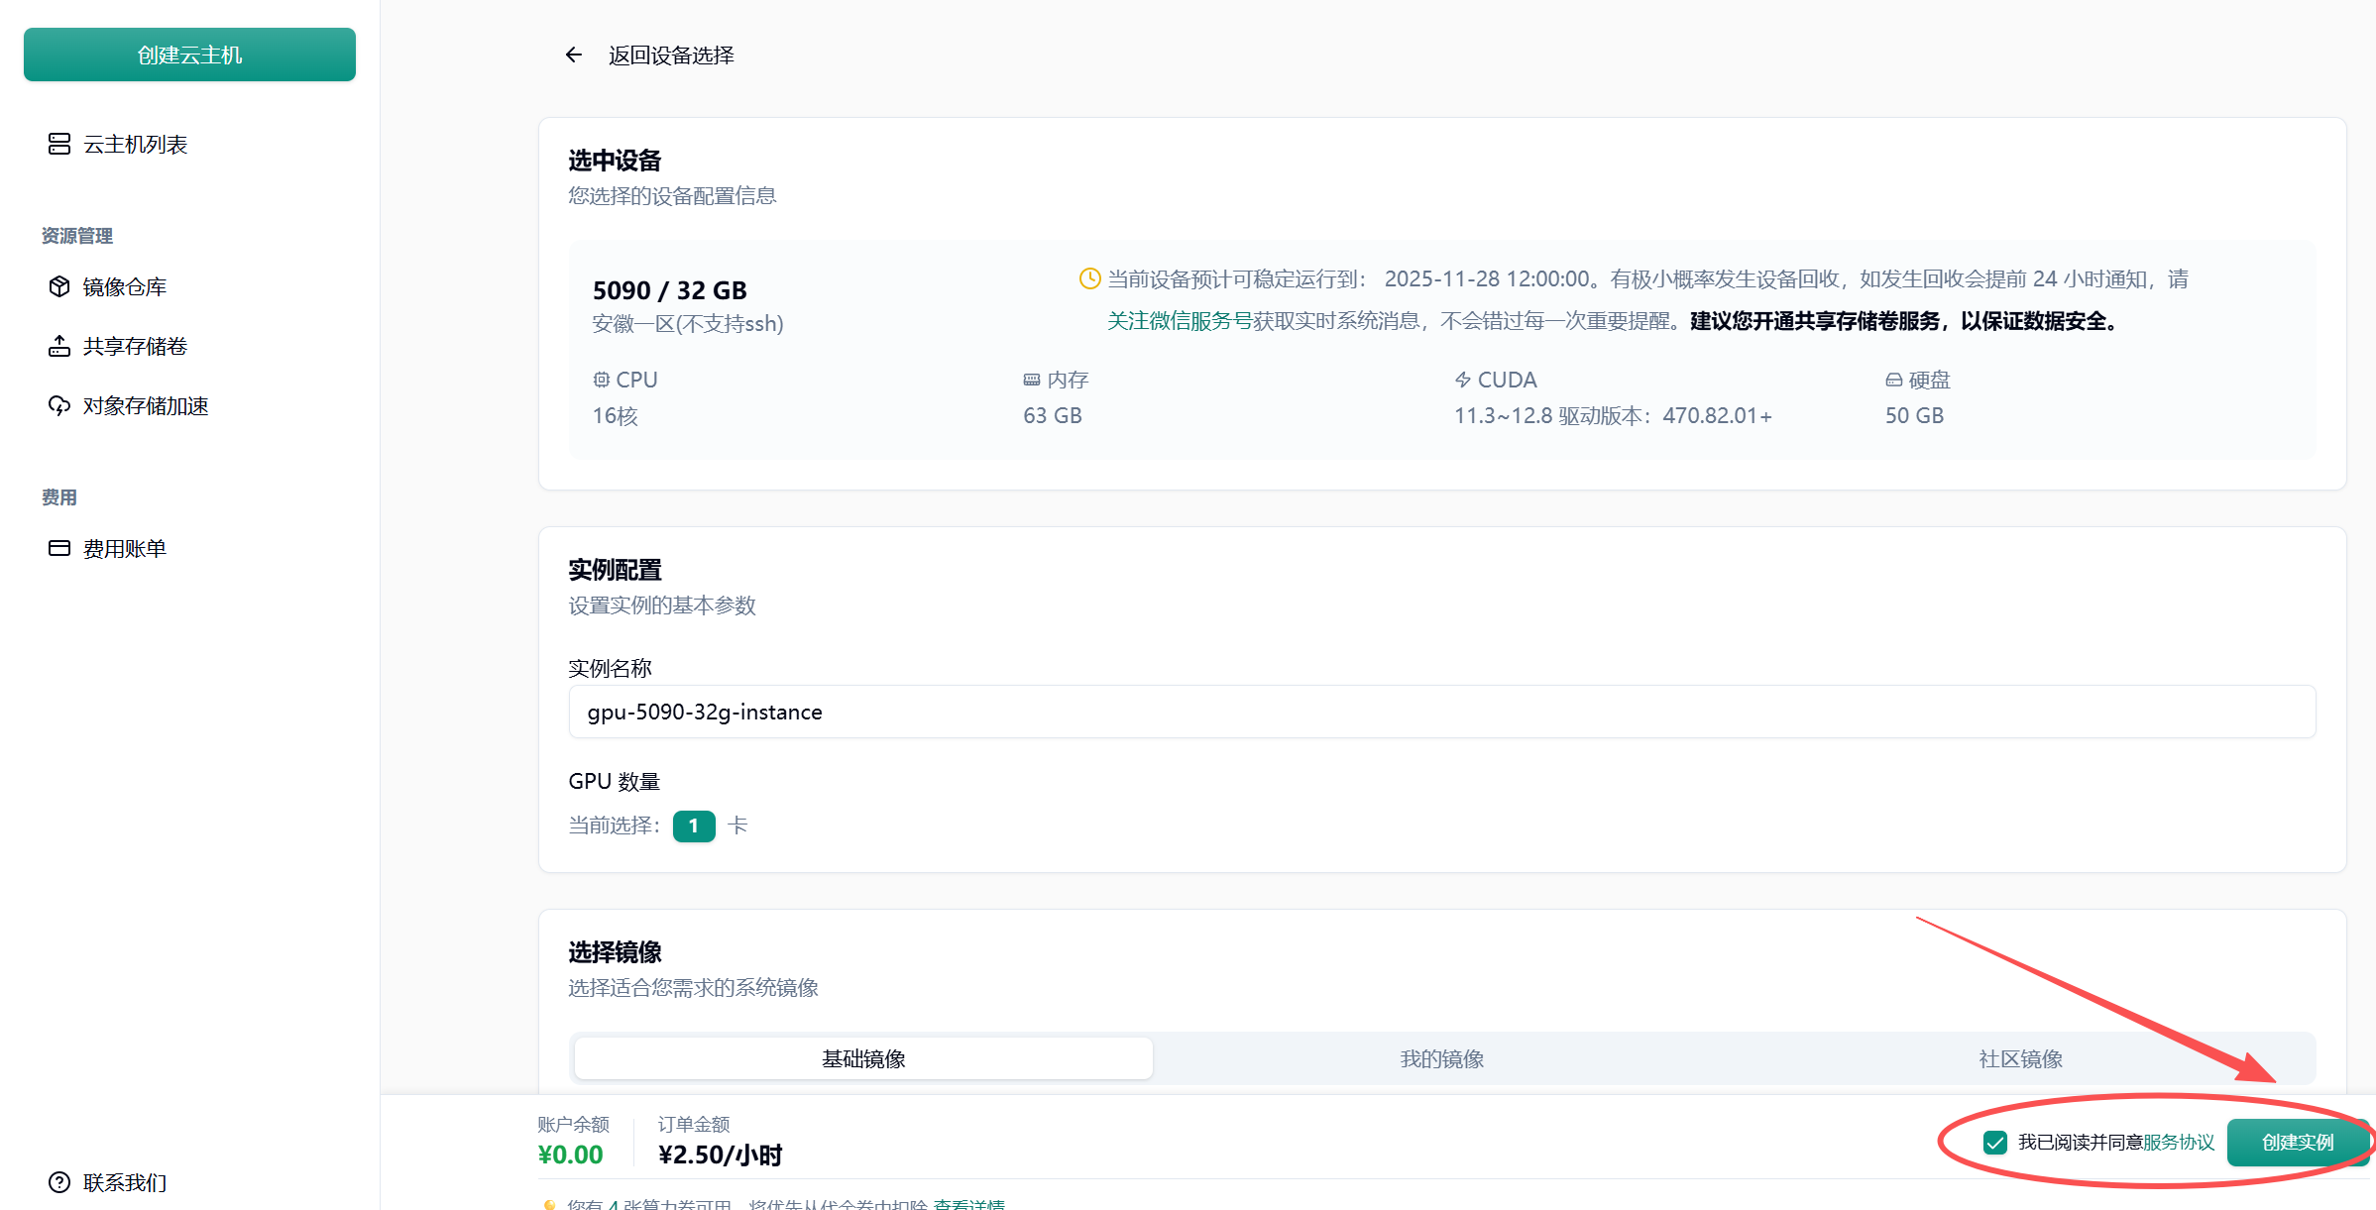Image resolution: width=2376 pixels, height=1210 pixels.
Task: Click the instance name input field
Action: coord(1441,712)
